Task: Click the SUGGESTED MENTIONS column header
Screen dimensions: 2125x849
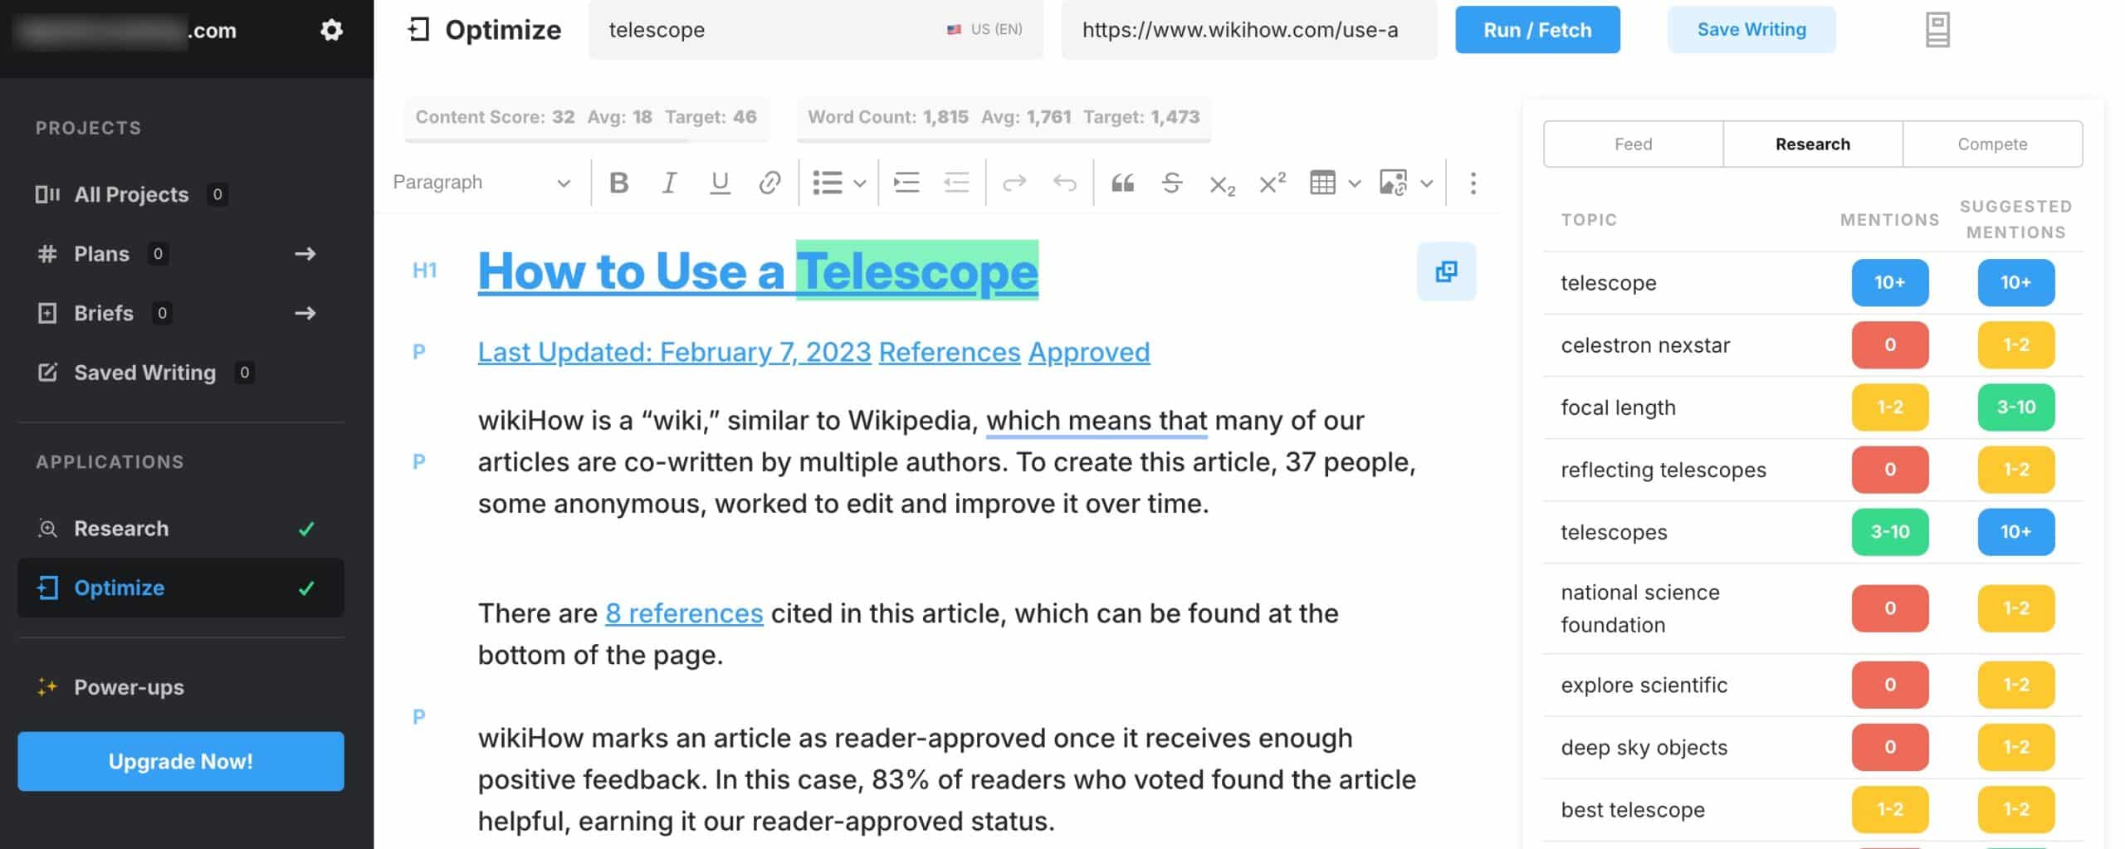Action: [x=2015, y=219]
